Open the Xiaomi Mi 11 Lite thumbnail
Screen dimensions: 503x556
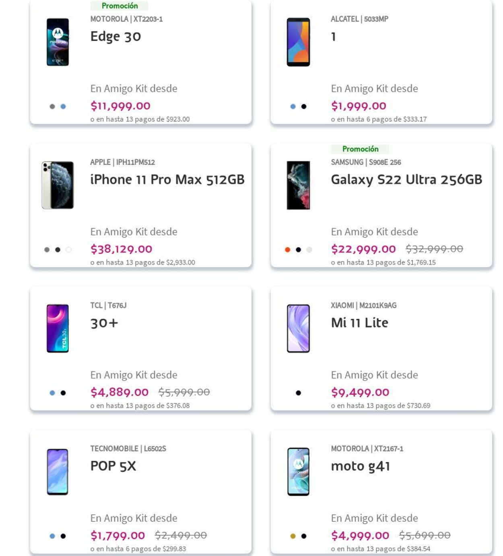click(x=298, y=328)
